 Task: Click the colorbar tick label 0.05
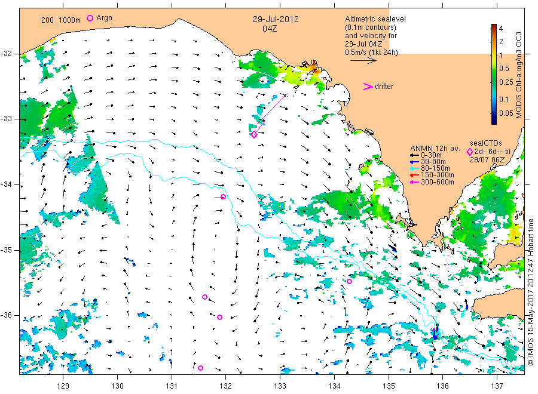506,113
